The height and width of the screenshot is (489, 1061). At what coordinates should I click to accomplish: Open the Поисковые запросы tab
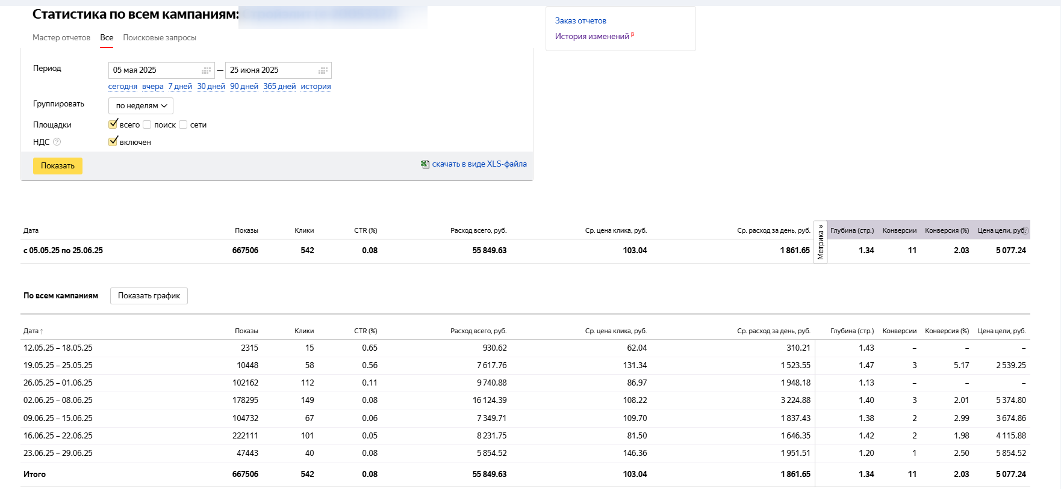[x=160, y=37]
